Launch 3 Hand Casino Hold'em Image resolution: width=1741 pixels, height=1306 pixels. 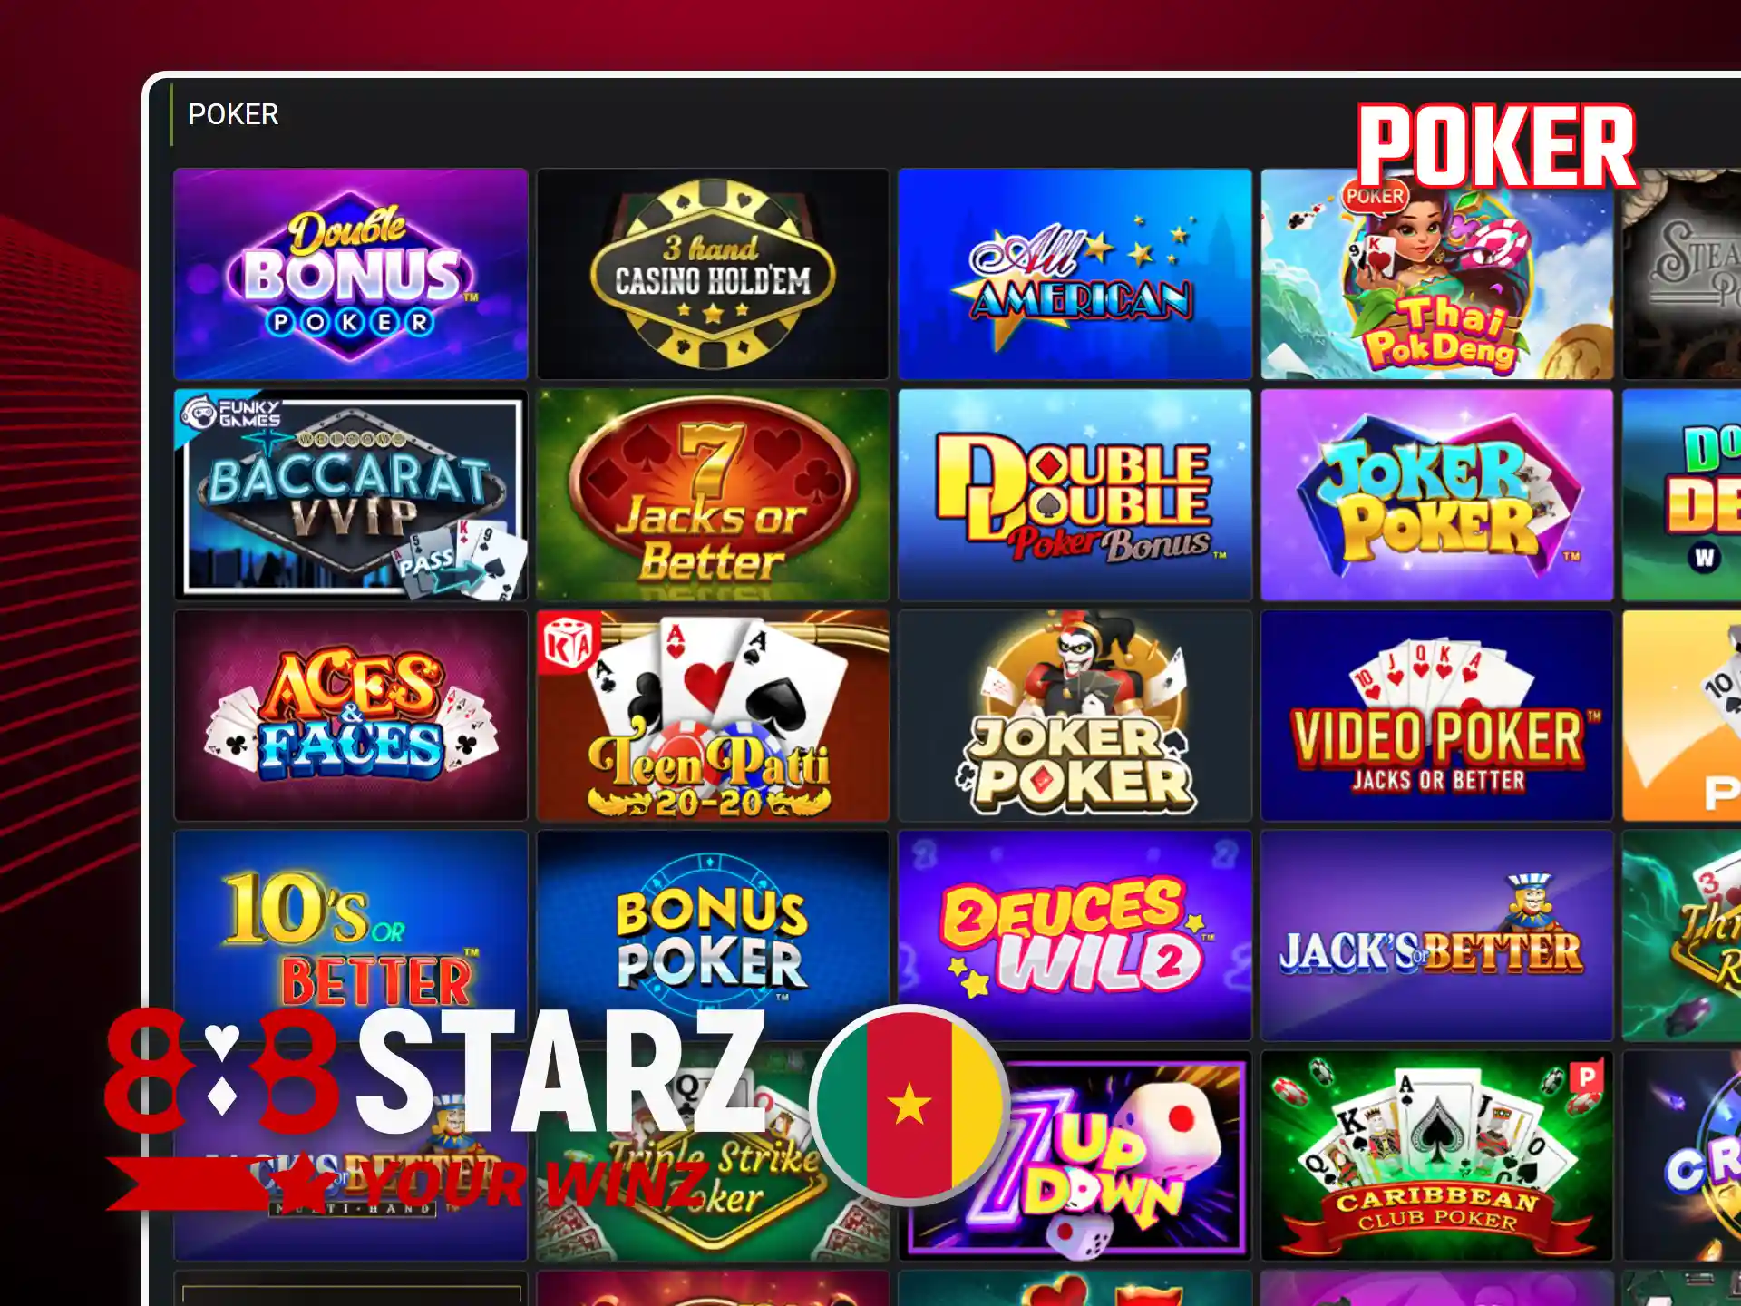point(713,274)
